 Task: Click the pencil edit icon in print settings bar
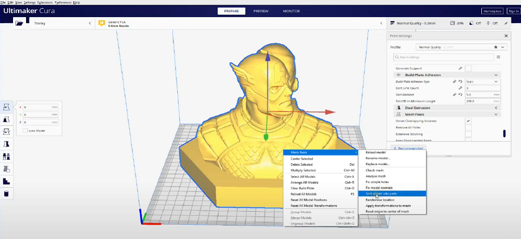506,23
